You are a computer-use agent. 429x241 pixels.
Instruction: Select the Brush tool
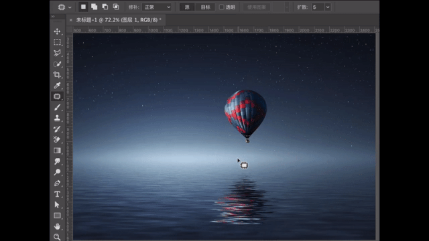coord(57,107)
